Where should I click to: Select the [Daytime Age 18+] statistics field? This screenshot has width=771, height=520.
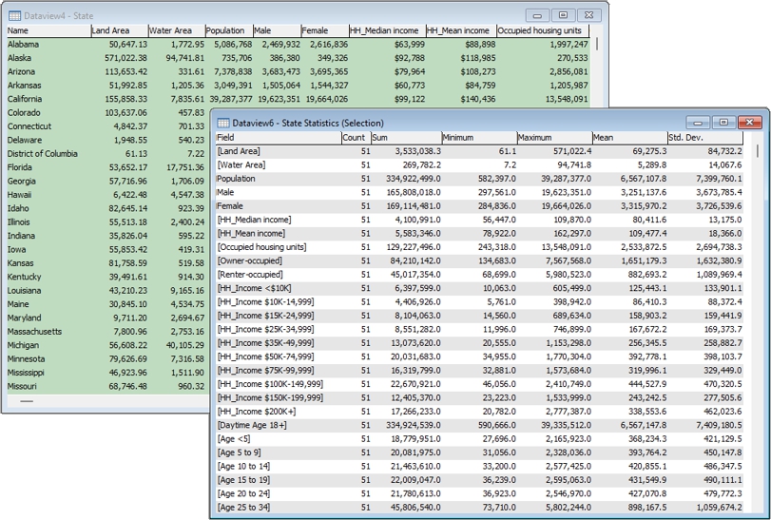pos(252,425)
